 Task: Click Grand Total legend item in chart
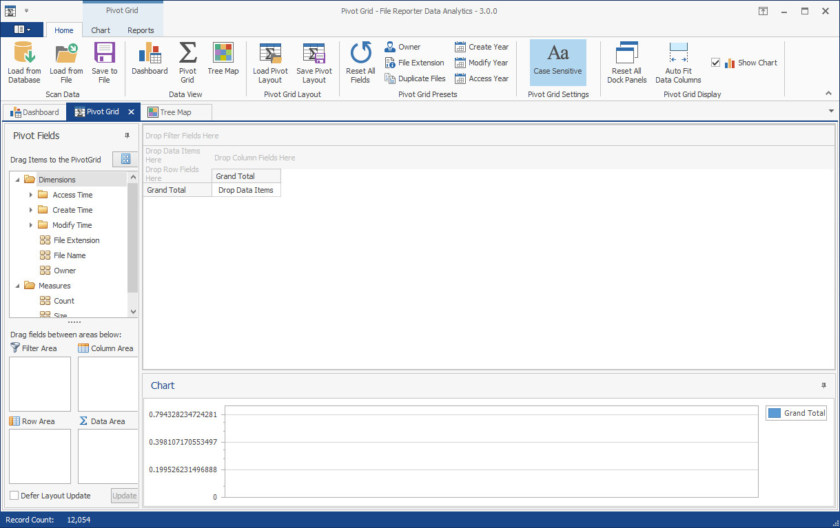click(x=797, y=413)
